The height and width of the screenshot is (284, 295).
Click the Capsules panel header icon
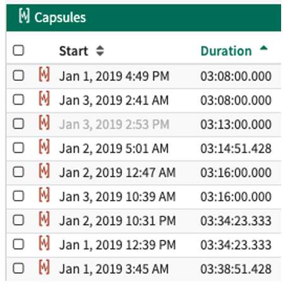[24, 15]
